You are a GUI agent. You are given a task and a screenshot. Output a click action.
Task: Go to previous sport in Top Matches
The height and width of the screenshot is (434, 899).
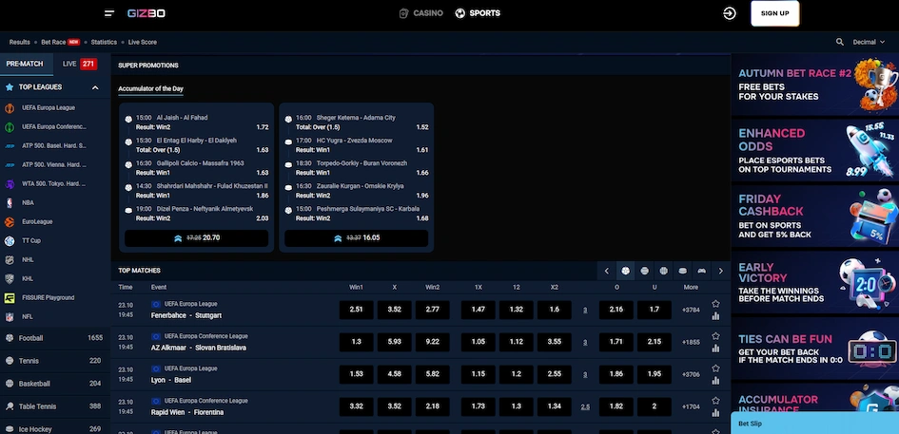click(x=607, y=271)
